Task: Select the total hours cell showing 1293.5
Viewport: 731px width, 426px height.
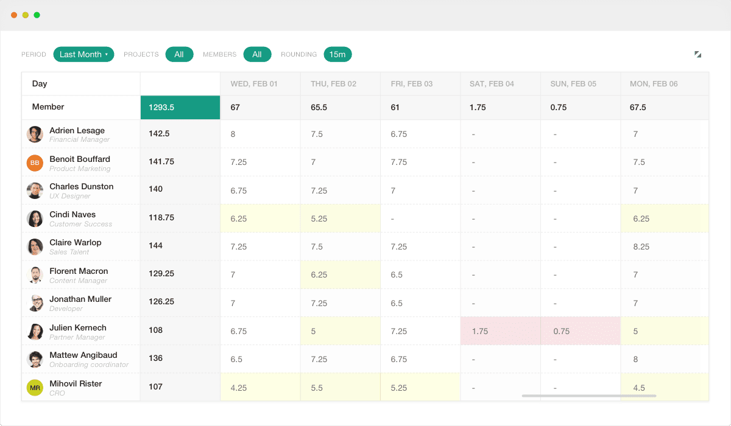Action: click(180, 107)
